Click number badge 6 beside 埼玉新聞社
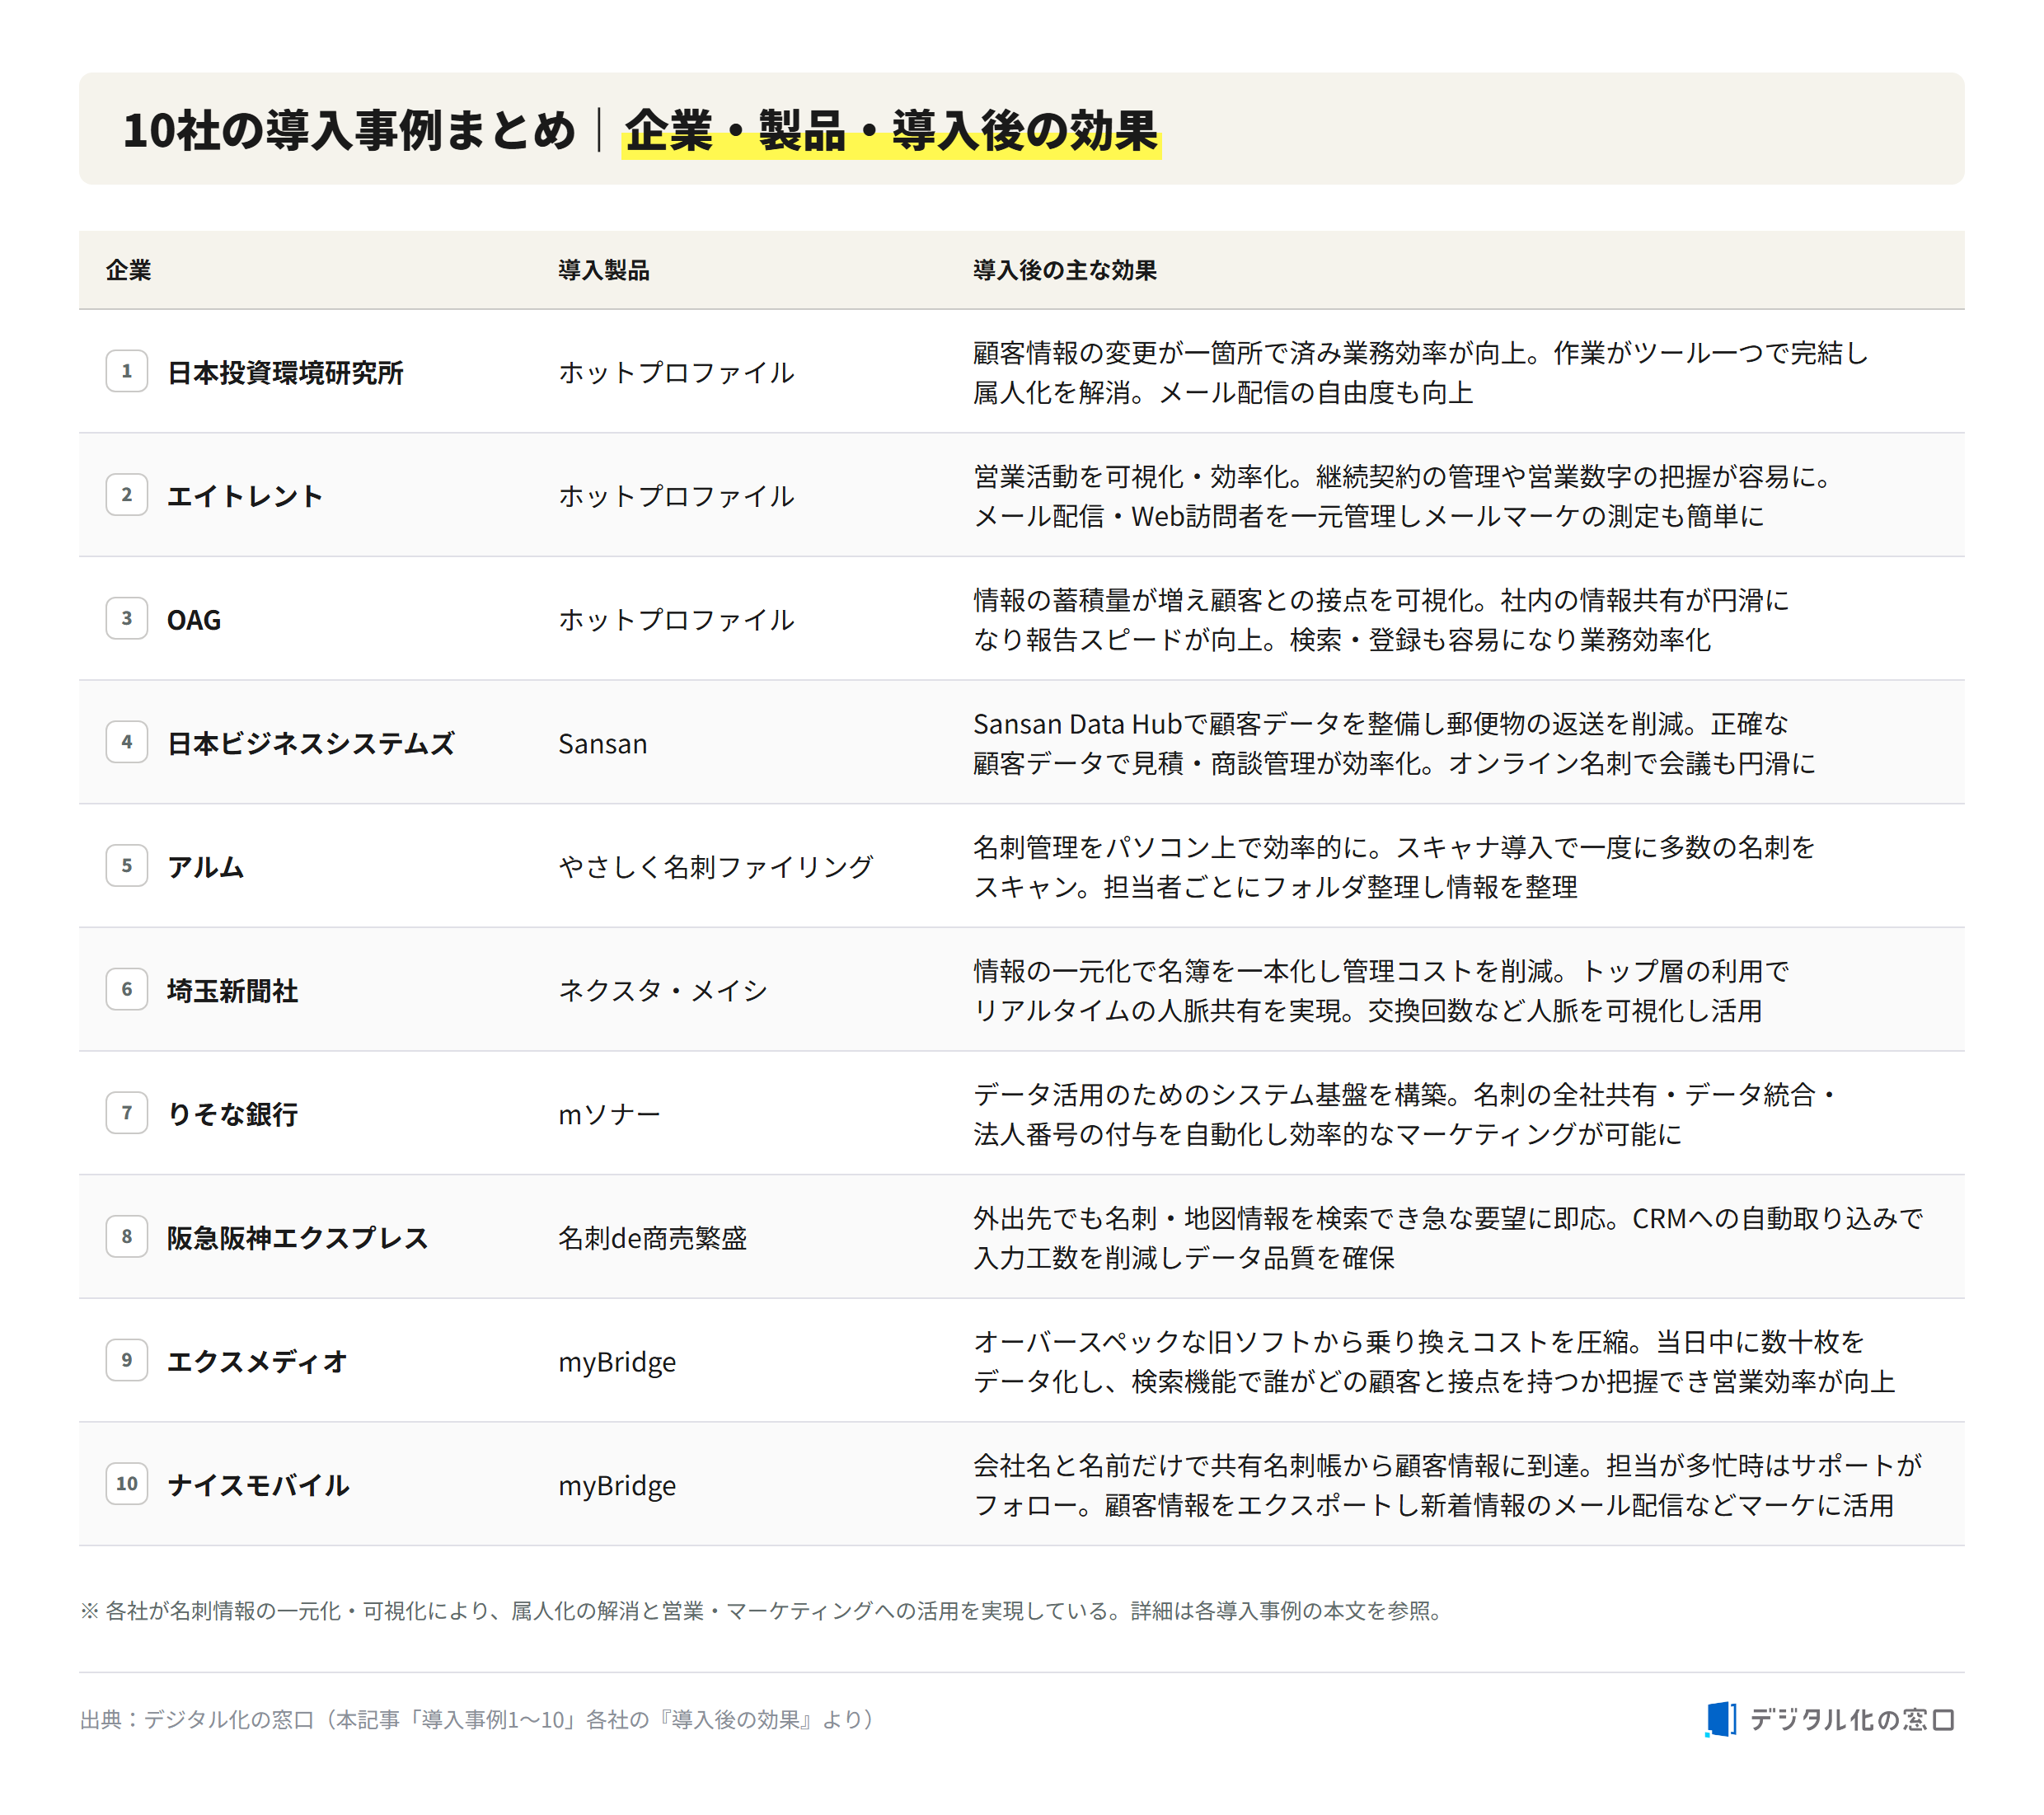This screenshot has width=2044, height=1815. click(127, 989)
